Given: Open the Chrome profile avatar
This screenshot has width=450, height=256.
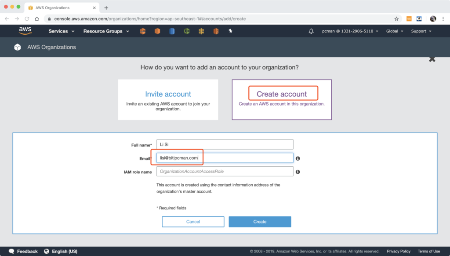Looking at the screenshot, I should pyautogui.click(x=433, y=18).
